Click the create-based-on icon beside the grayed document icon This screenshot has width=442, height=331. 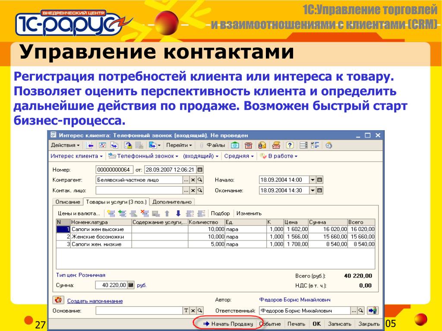pyautogui.click(x=128, y=145)
